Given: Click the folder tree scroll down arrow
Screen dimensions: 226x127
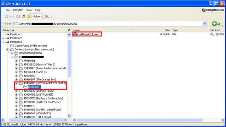Looking at the screenshot, I should tap(69, 116).
